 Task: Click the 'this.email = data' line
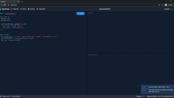pyautogui.click(x=13, y=27)
